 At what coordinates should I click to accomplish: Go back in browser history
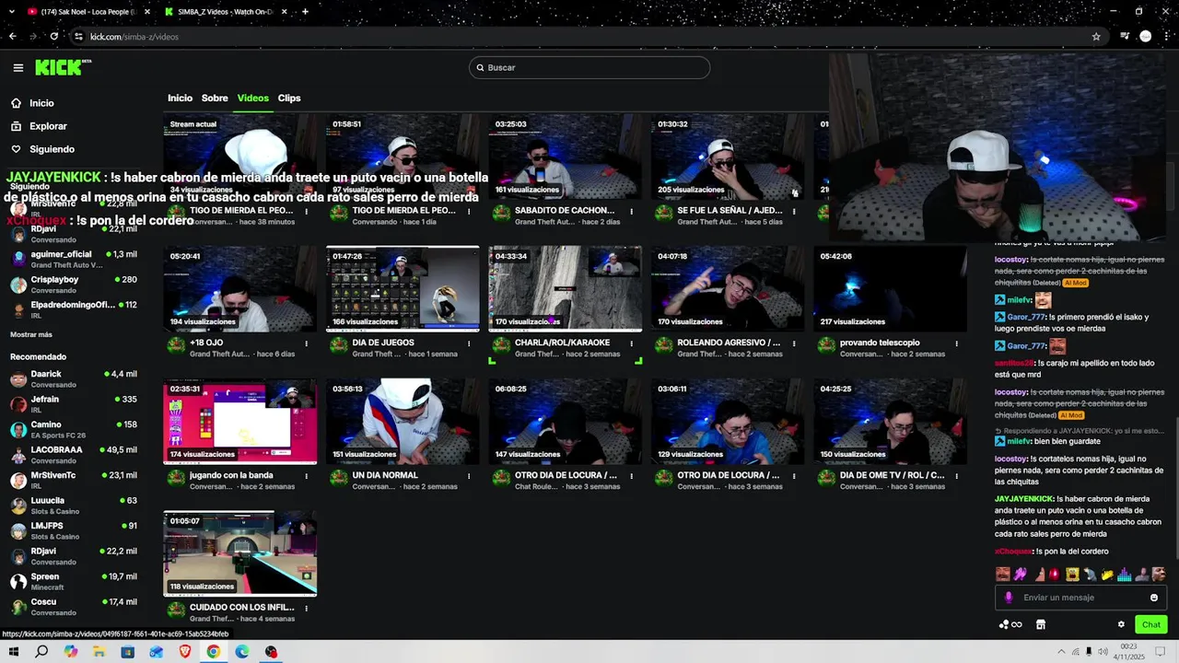point(12,37)
